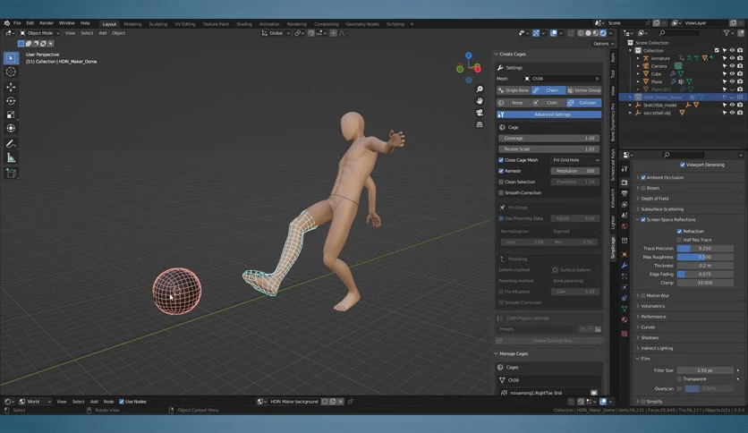Select the Transform tool

tap(11, 128)
